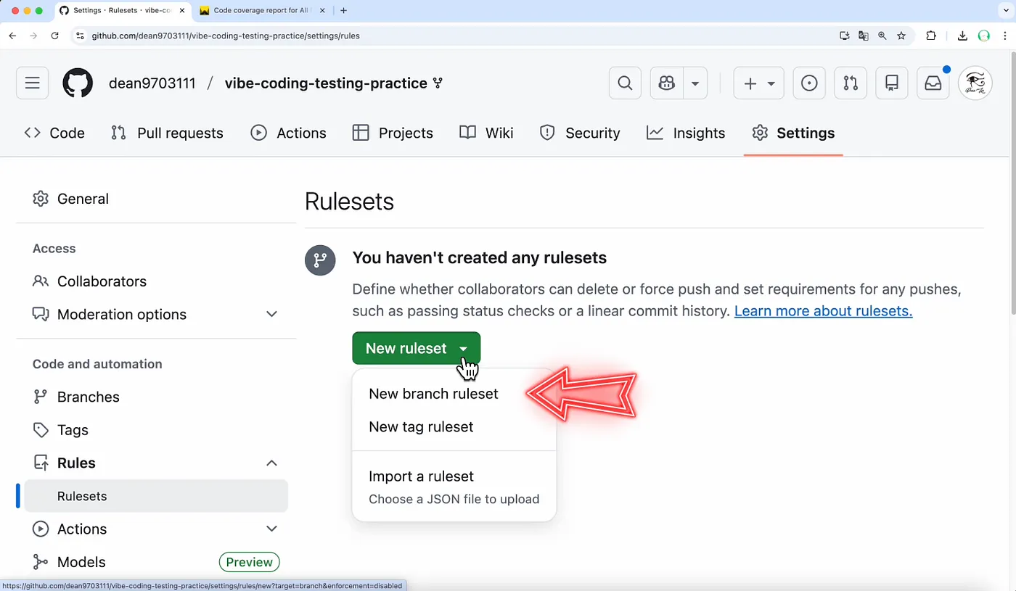Open the browser downloads icon
Image resolution: width=1016 pixels, height=591 pixels.
tap(962, 36)
